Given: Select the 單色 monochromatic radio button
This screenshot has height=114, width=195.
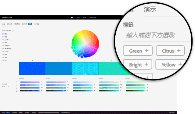Looking at the screenshot, I should pyautogui.click(x=3, y=37).
